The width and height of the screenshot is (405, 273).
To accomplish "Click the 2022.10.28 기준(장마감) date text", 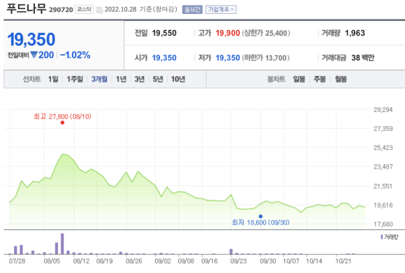I will (141, 10).
